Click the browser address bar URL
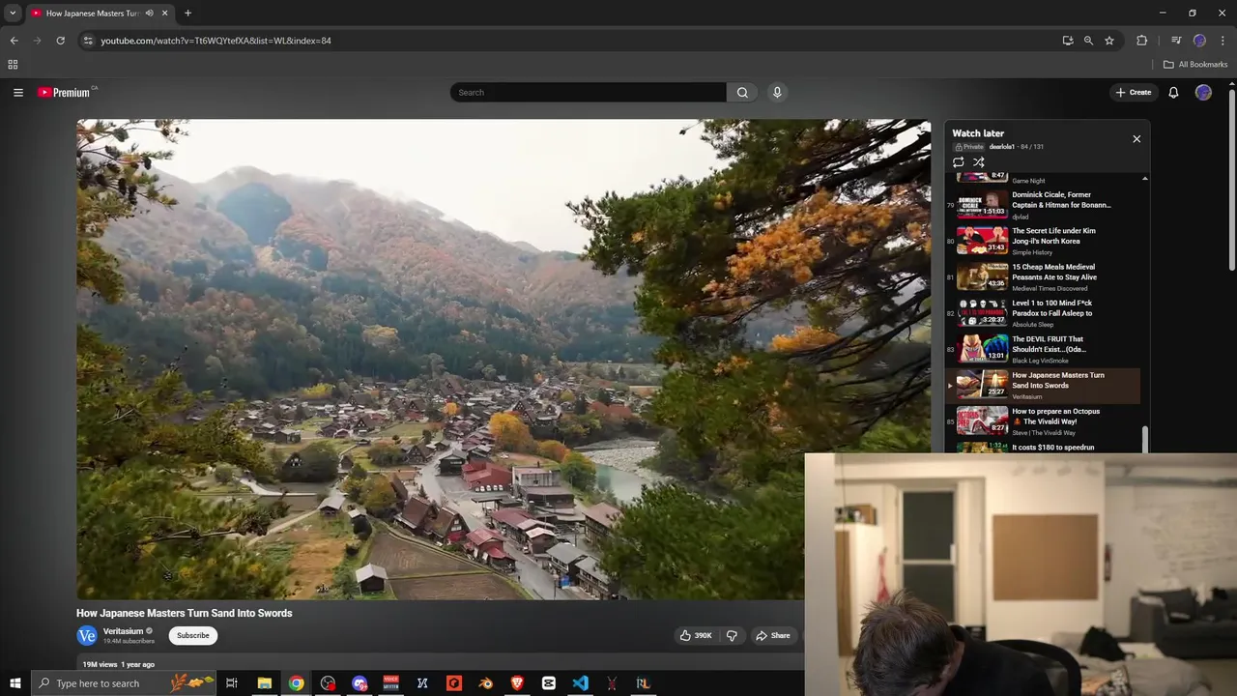Image resolution: width=1237 pixels, height=696 pixels. [x=216, y=41]
